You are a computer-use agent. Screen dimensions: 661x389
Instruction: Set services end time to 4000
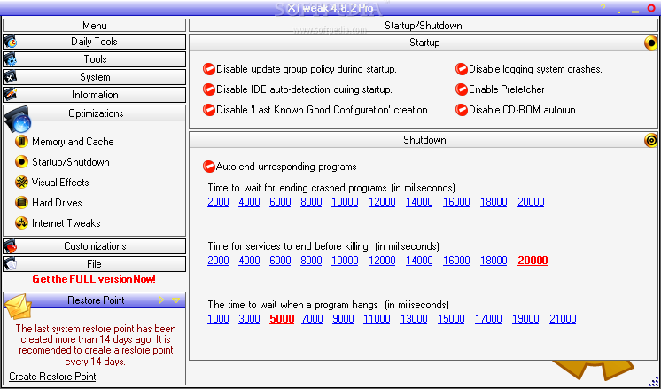[249, 261]
